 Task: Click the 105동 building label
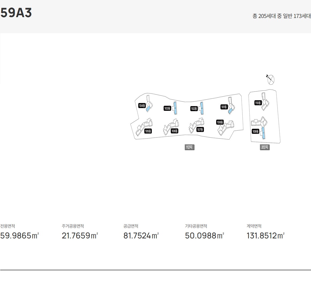[x=148, y=131]
